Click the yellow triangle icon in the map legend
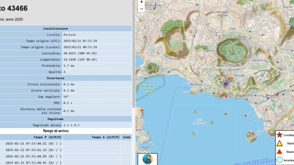The image size is (294, 165). [279, 143]
